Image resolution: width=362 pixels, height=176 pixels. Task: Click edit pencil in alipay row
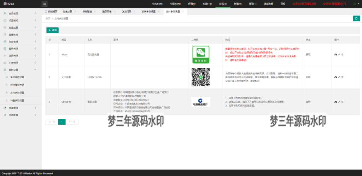click(x=339, y=55)
